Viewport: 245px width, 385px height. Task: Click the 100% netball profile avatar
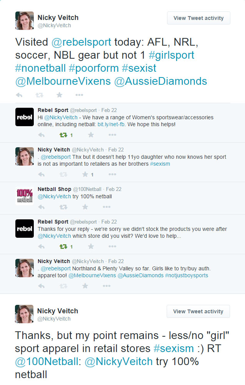[24, 196]
